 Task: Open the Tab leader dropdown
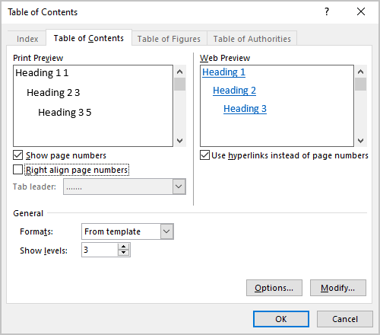179,187
